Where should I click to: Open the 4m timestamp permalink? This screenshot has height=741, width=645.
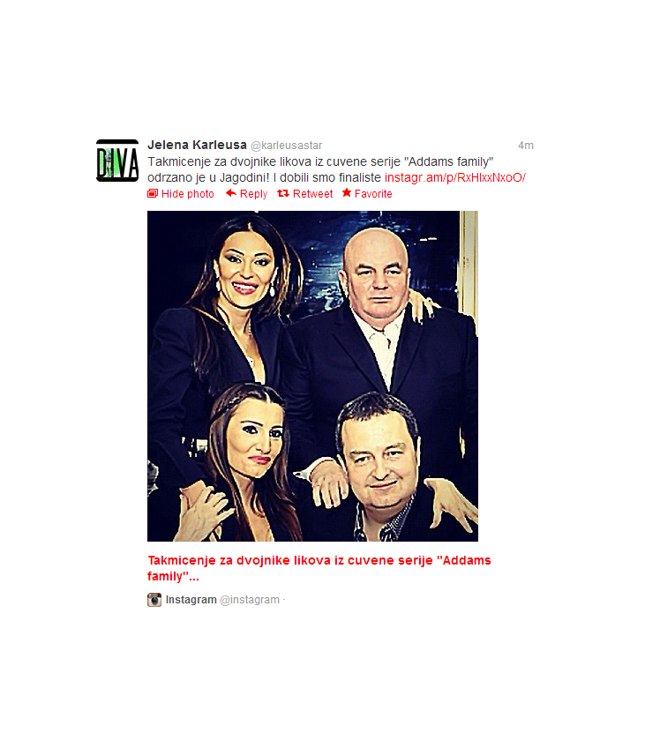[526, 146]
